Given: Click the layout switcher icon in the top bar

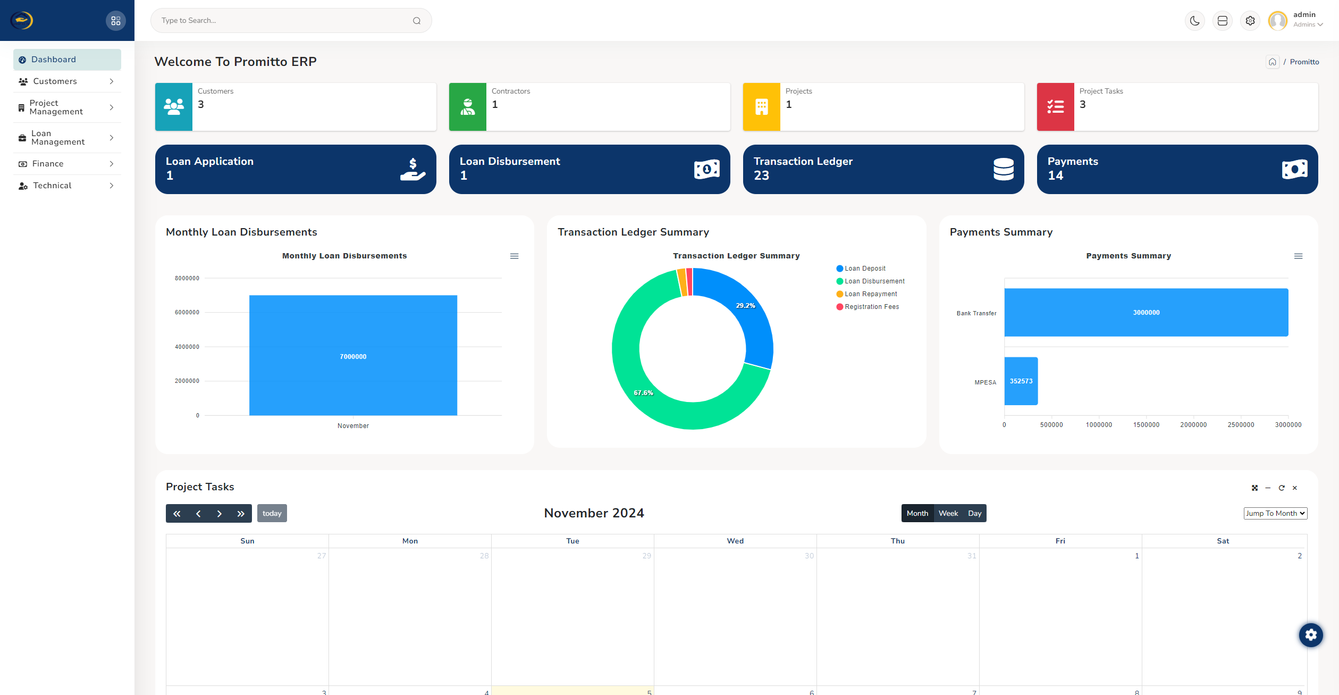Looking at the screenshot, I should (x=1223, y=21).
